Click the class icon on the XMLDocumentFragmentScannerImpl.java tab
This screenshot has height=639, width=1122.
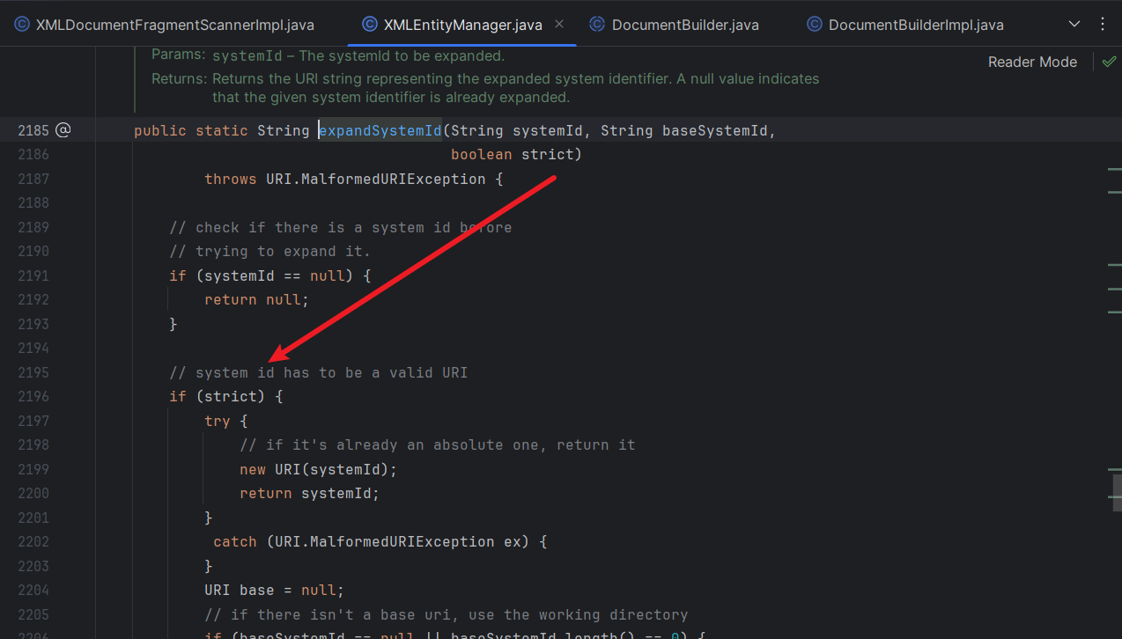(22, 25)
